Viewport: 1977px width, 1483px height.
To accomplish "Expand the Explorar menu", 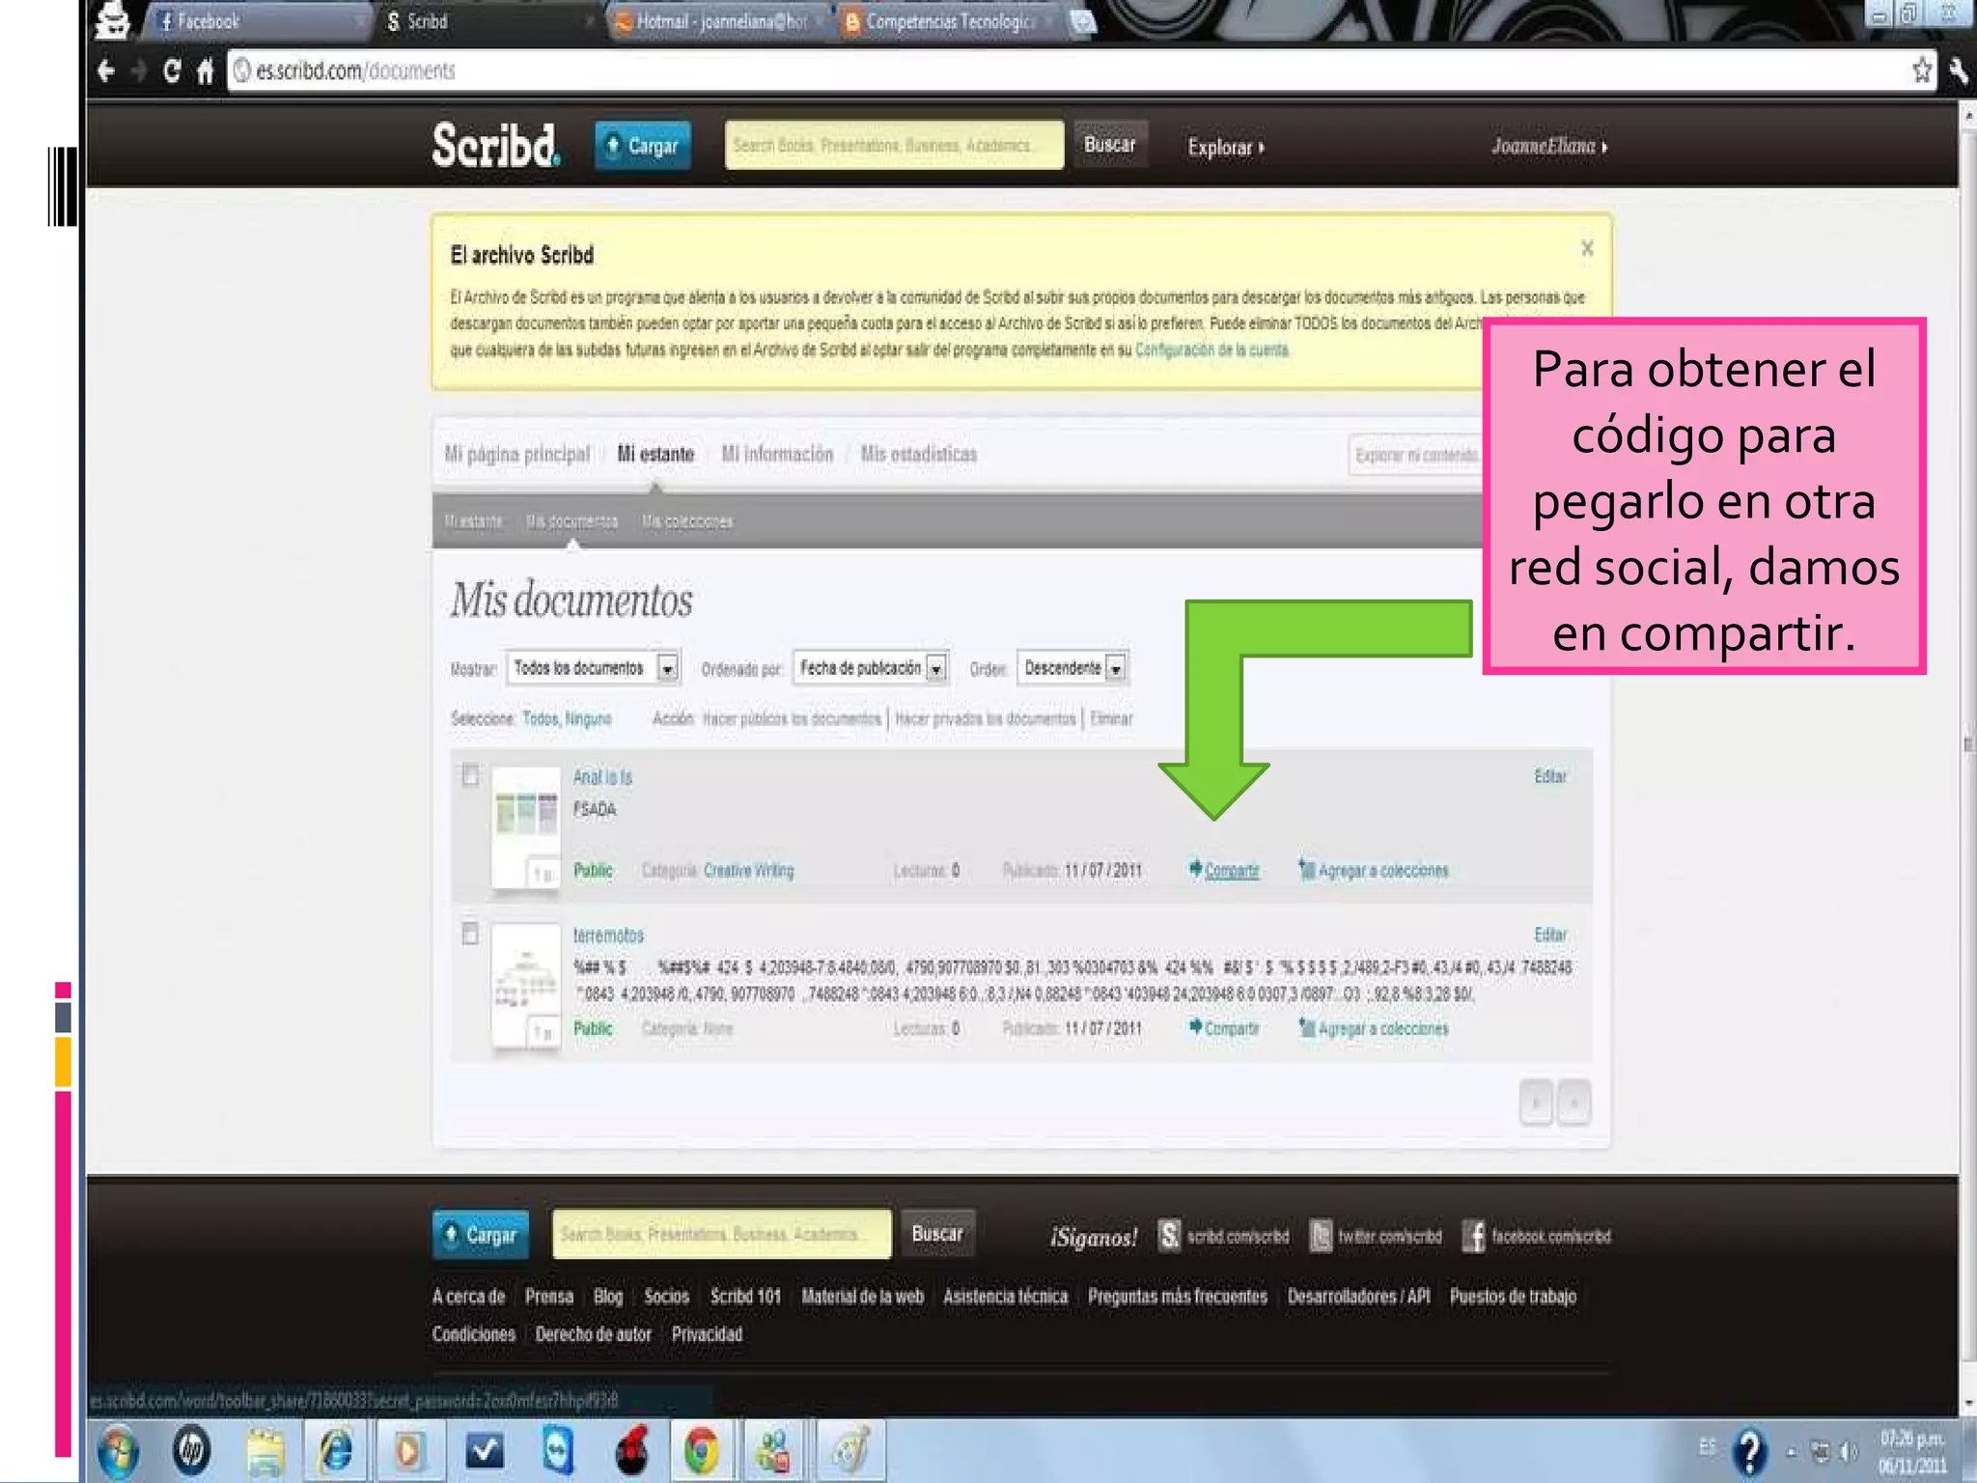I will click(1226, 147).
